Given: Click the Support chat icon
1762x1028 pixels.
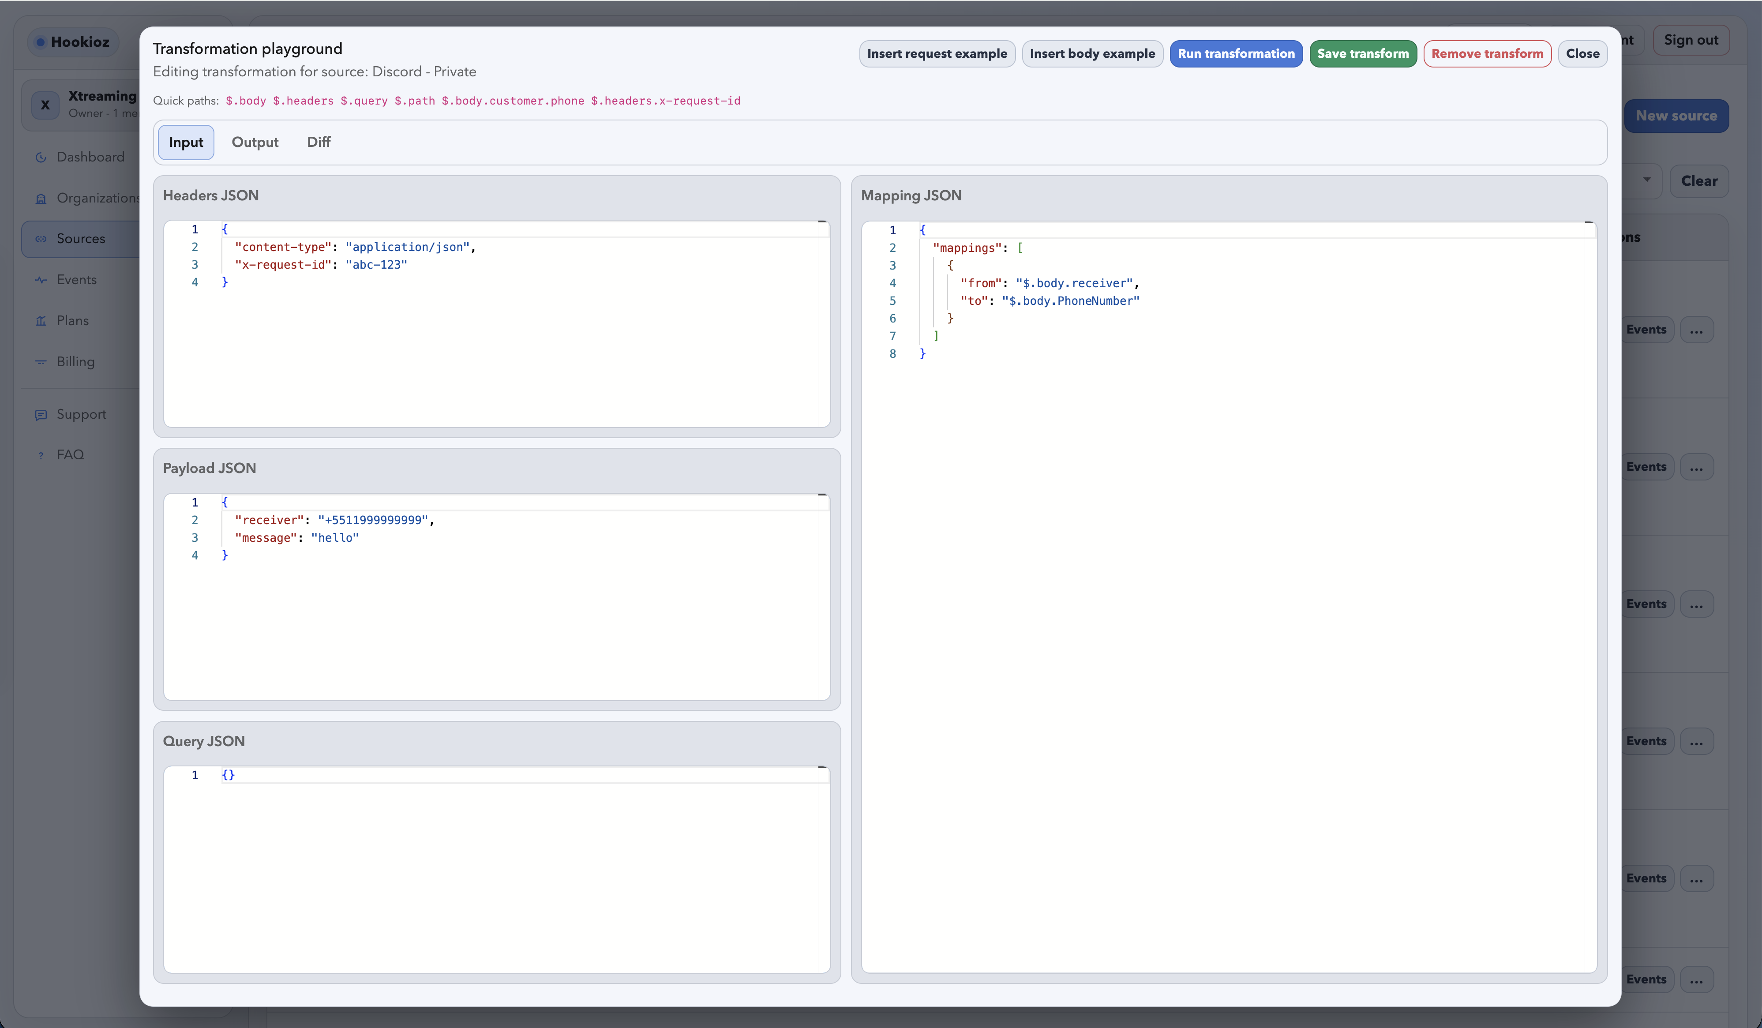Looking at the screenshot, I should pos(41,415).
